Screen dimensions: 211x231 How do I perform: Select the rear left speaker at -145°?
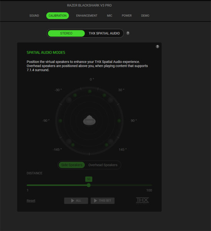click(73, 145)
